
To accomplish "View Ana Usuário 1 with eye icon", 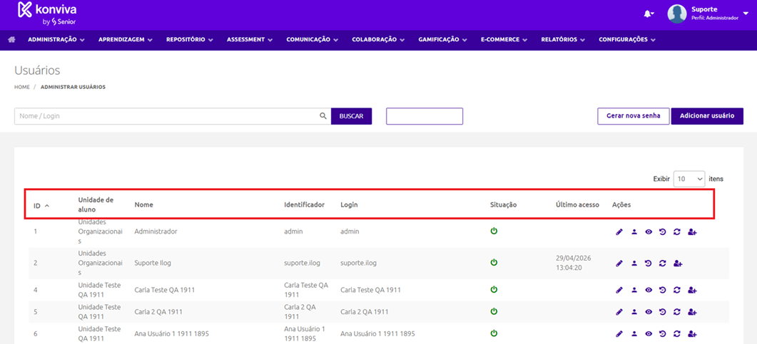I will point(649,333).
